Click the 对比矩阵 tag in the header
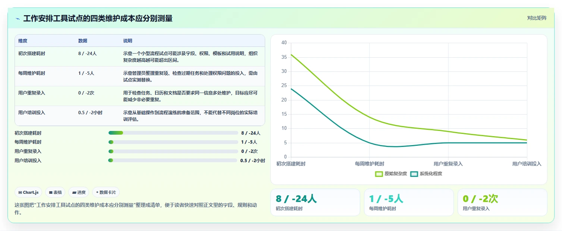Viewport: 562px width, 231px height. coord(537,18)
